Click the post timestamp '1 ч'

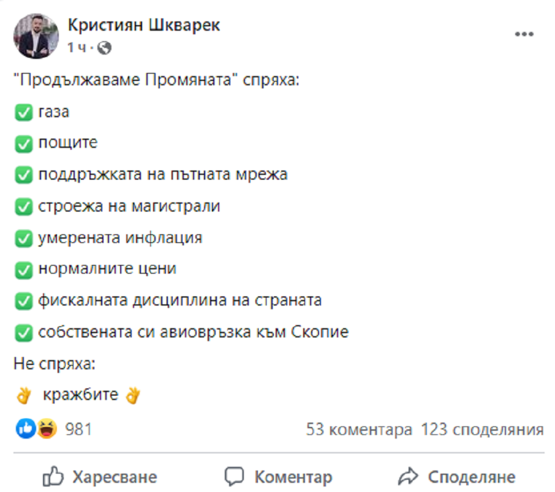pyautogui.click(x=77, y=47)
